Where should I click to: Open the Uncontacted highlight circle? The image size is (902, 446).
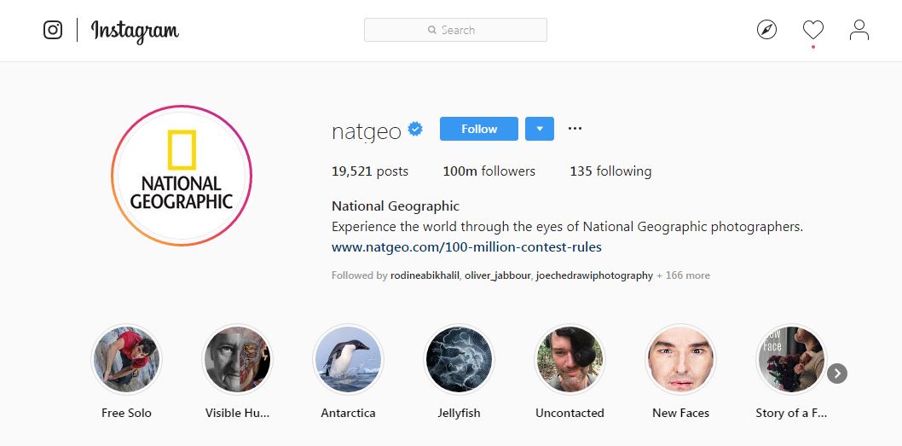570,359
